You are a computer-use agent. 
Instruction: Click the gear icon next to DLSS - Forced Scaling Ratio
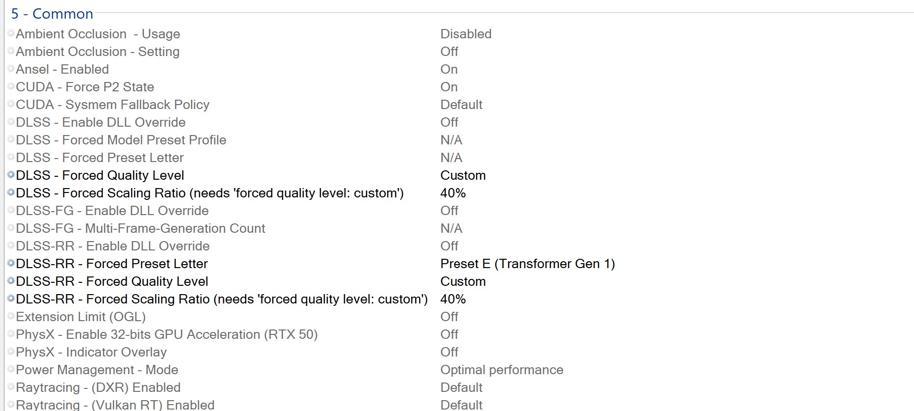point(11,192)
